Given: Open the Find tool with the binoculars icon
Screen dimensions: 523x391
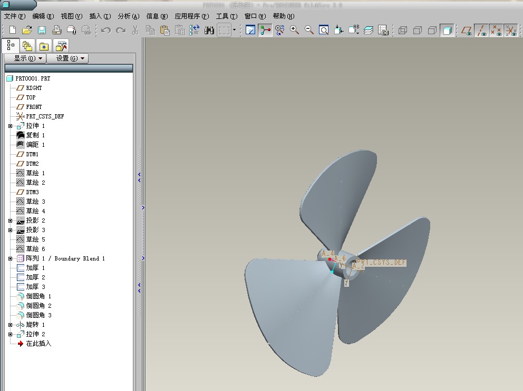Looking at the screenshot, I should pyautogui.click(x=209, y=30).
